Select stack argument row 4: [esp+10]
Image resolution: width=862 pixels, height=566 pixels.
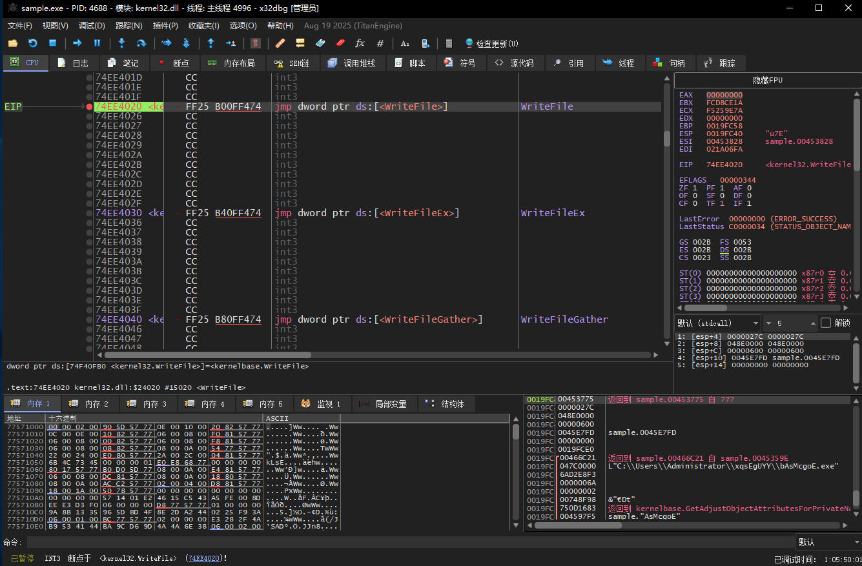tap(763, 358)
